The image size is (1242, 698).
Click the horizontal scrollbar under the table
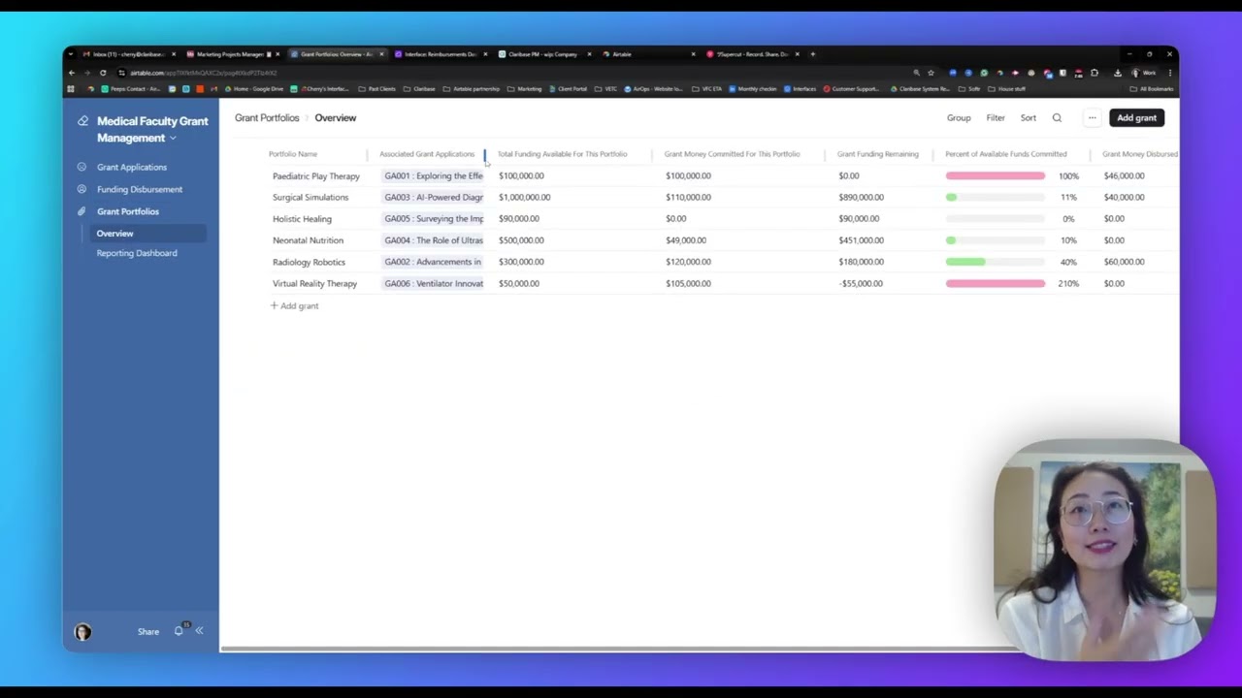tap(621, 649)
